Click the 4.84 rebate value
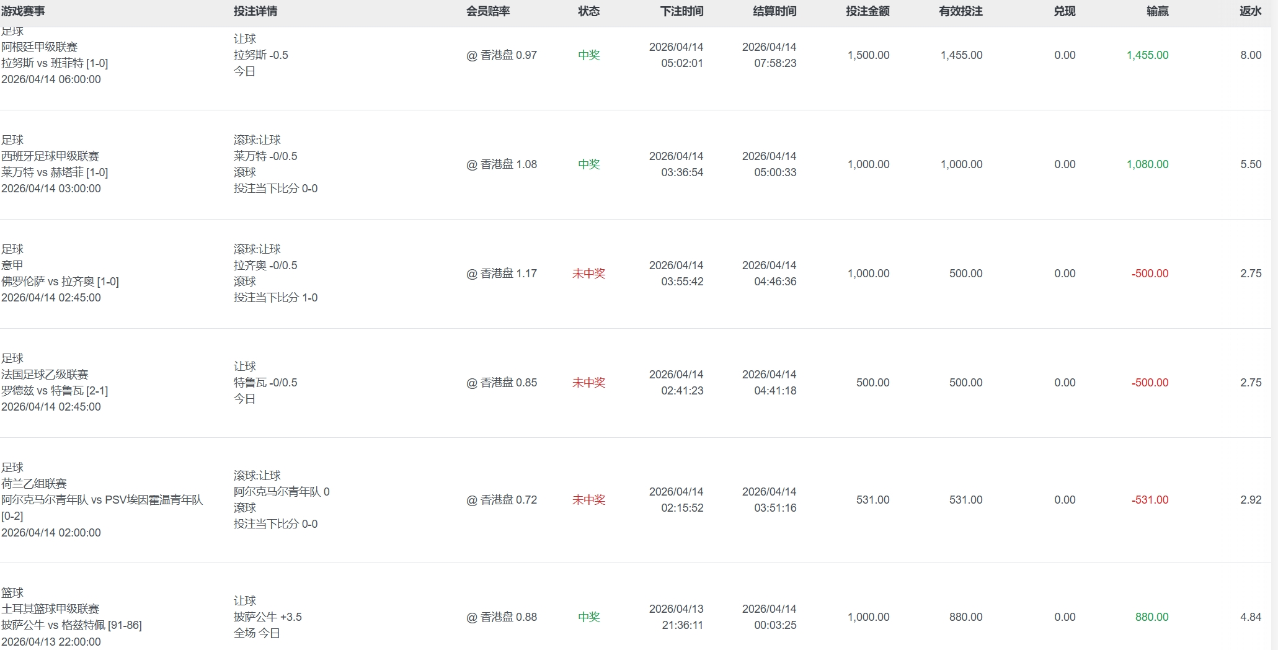The width and height of the screenshot is (1278, 650). [x=1250, y=617]
